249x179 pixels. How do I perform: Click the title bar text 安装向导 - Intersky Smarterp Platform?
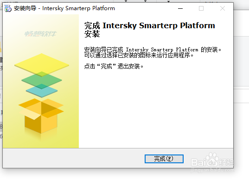pos(64,8)
